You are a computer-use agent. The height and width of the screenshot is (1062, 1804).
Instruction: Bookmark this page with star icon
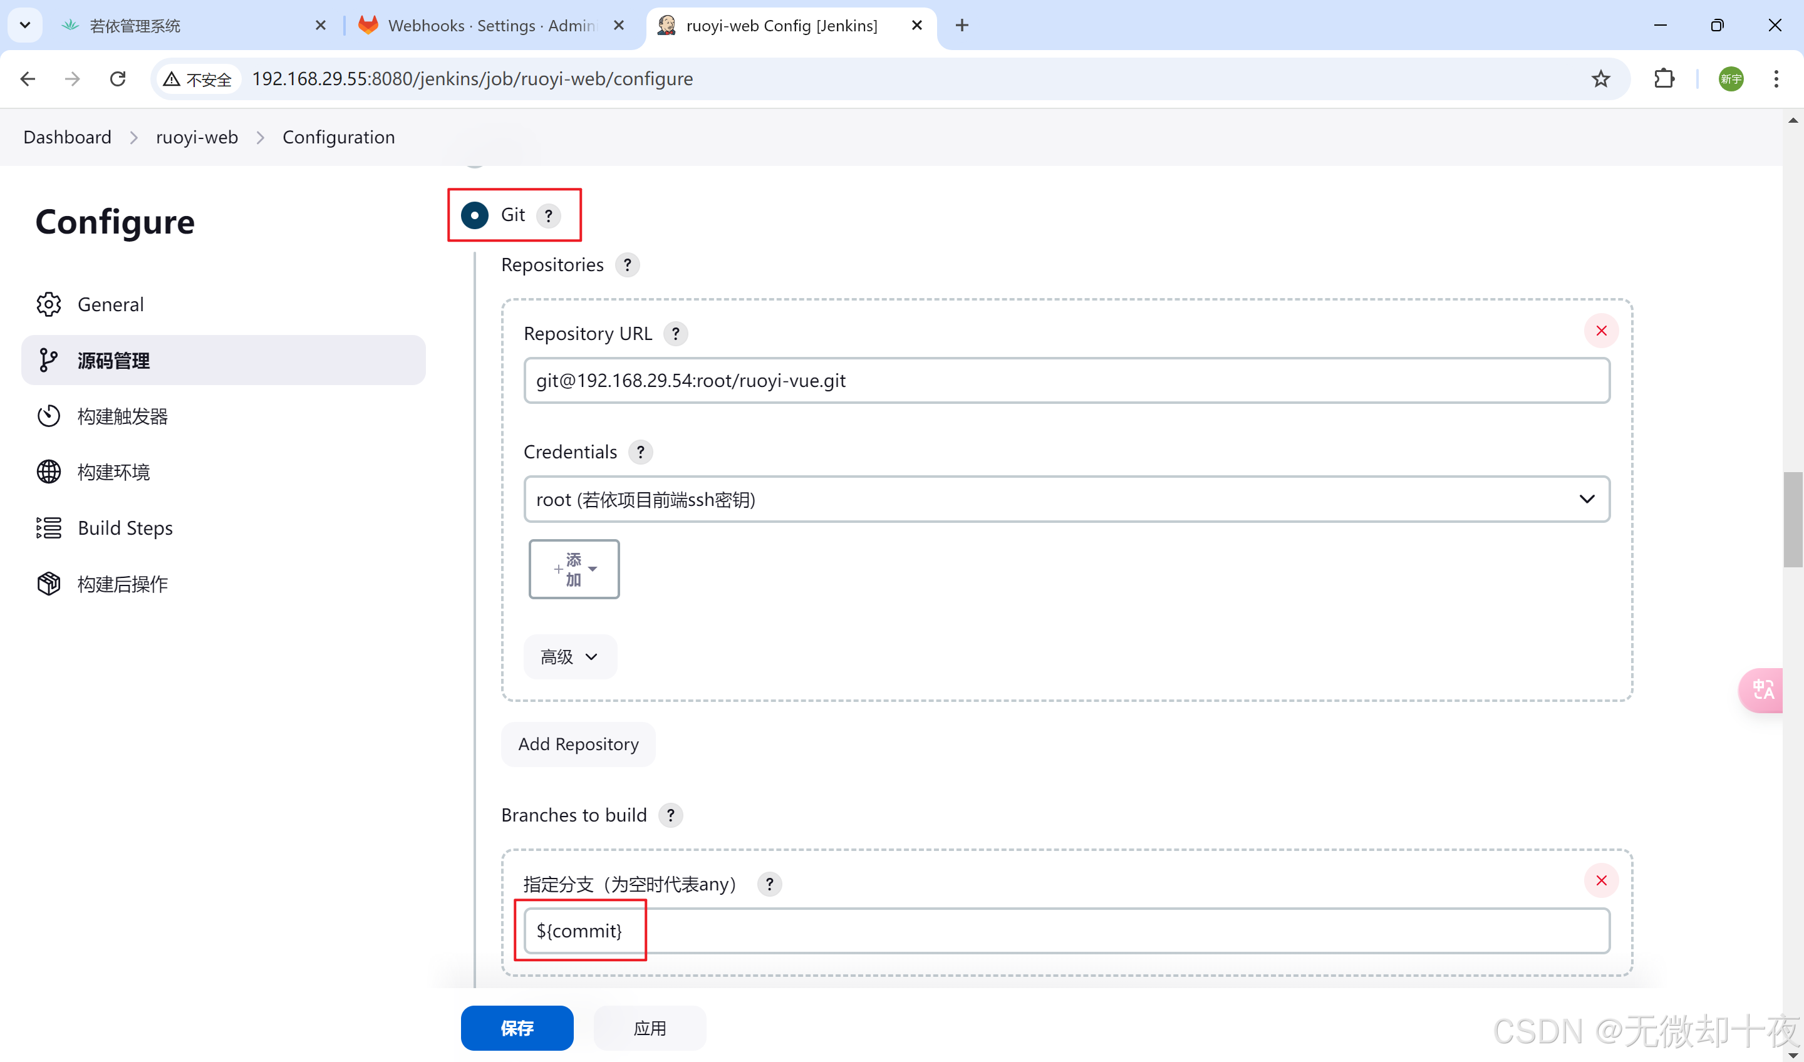pyautogui.click(x=1600, y=79)
